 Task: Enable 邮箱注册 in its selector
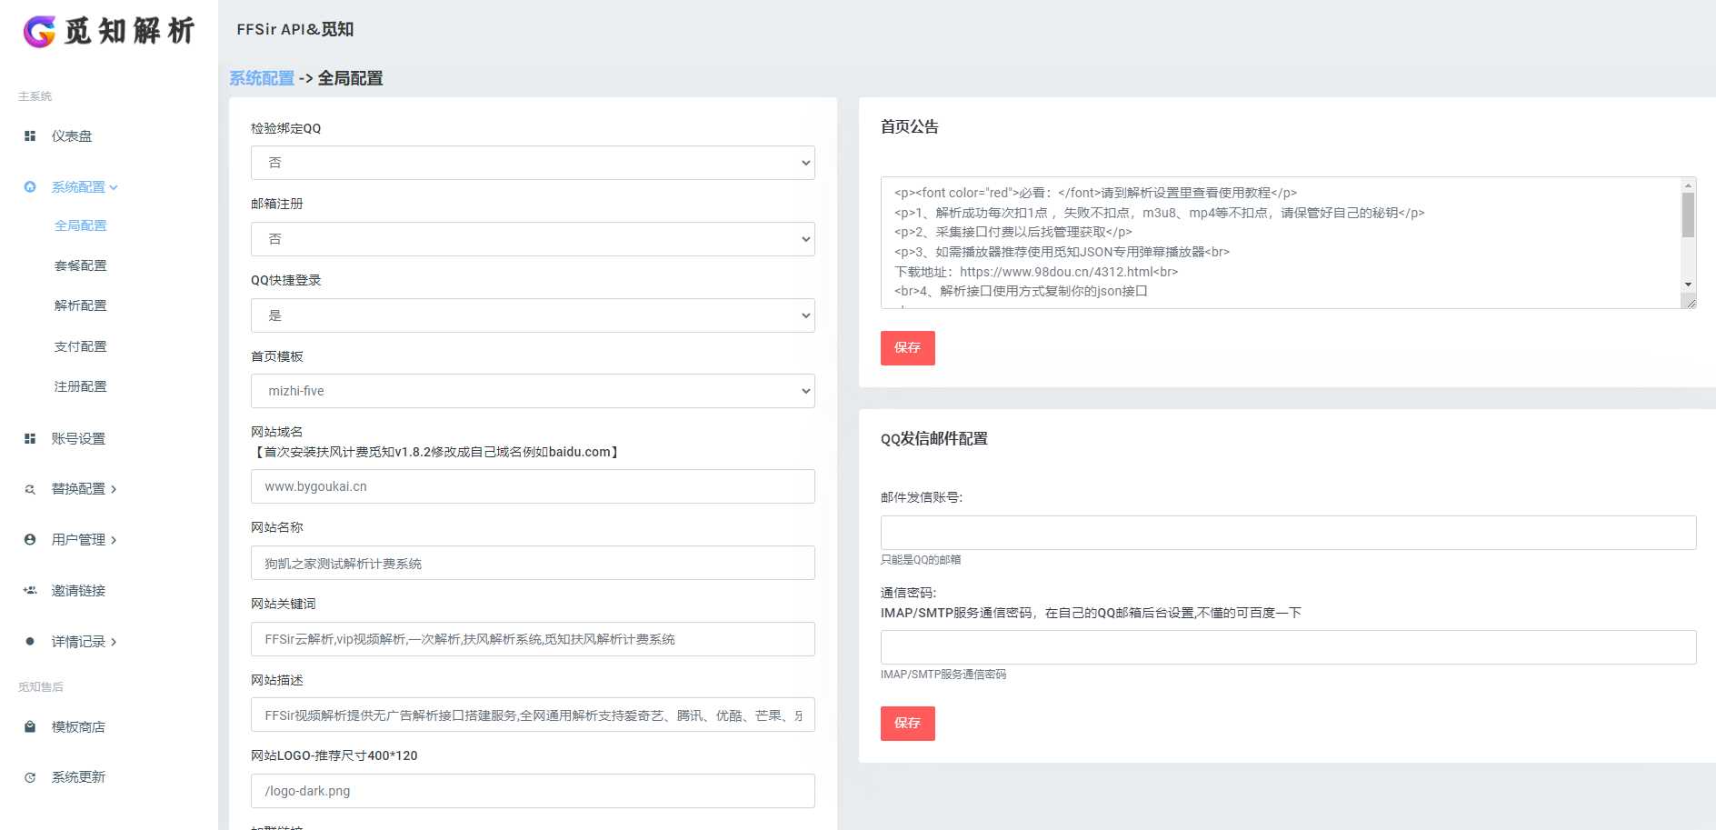pos(532,238)
